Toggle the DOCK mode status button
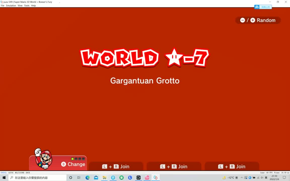This screenshot has height=181, width=290. (x=28, y=173)
